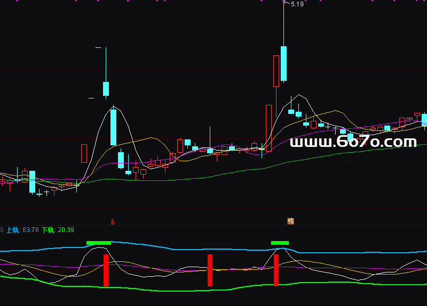Click the small cyan candle atop first spike

coord(106,88)
